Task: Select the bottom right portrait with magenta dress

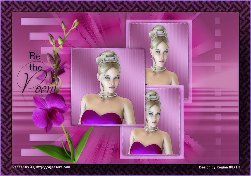Action: tap(151, 121)
